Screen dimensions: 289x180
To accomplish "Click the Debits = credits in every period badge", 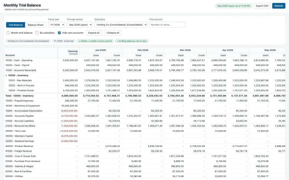I will tap(95, 41).
